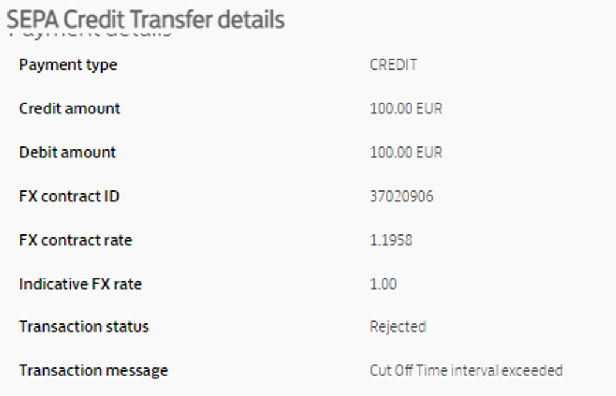Viewport: 616px width, 396px height.
Task: Select the Indicative FX rate label
Action: point(81,284)
